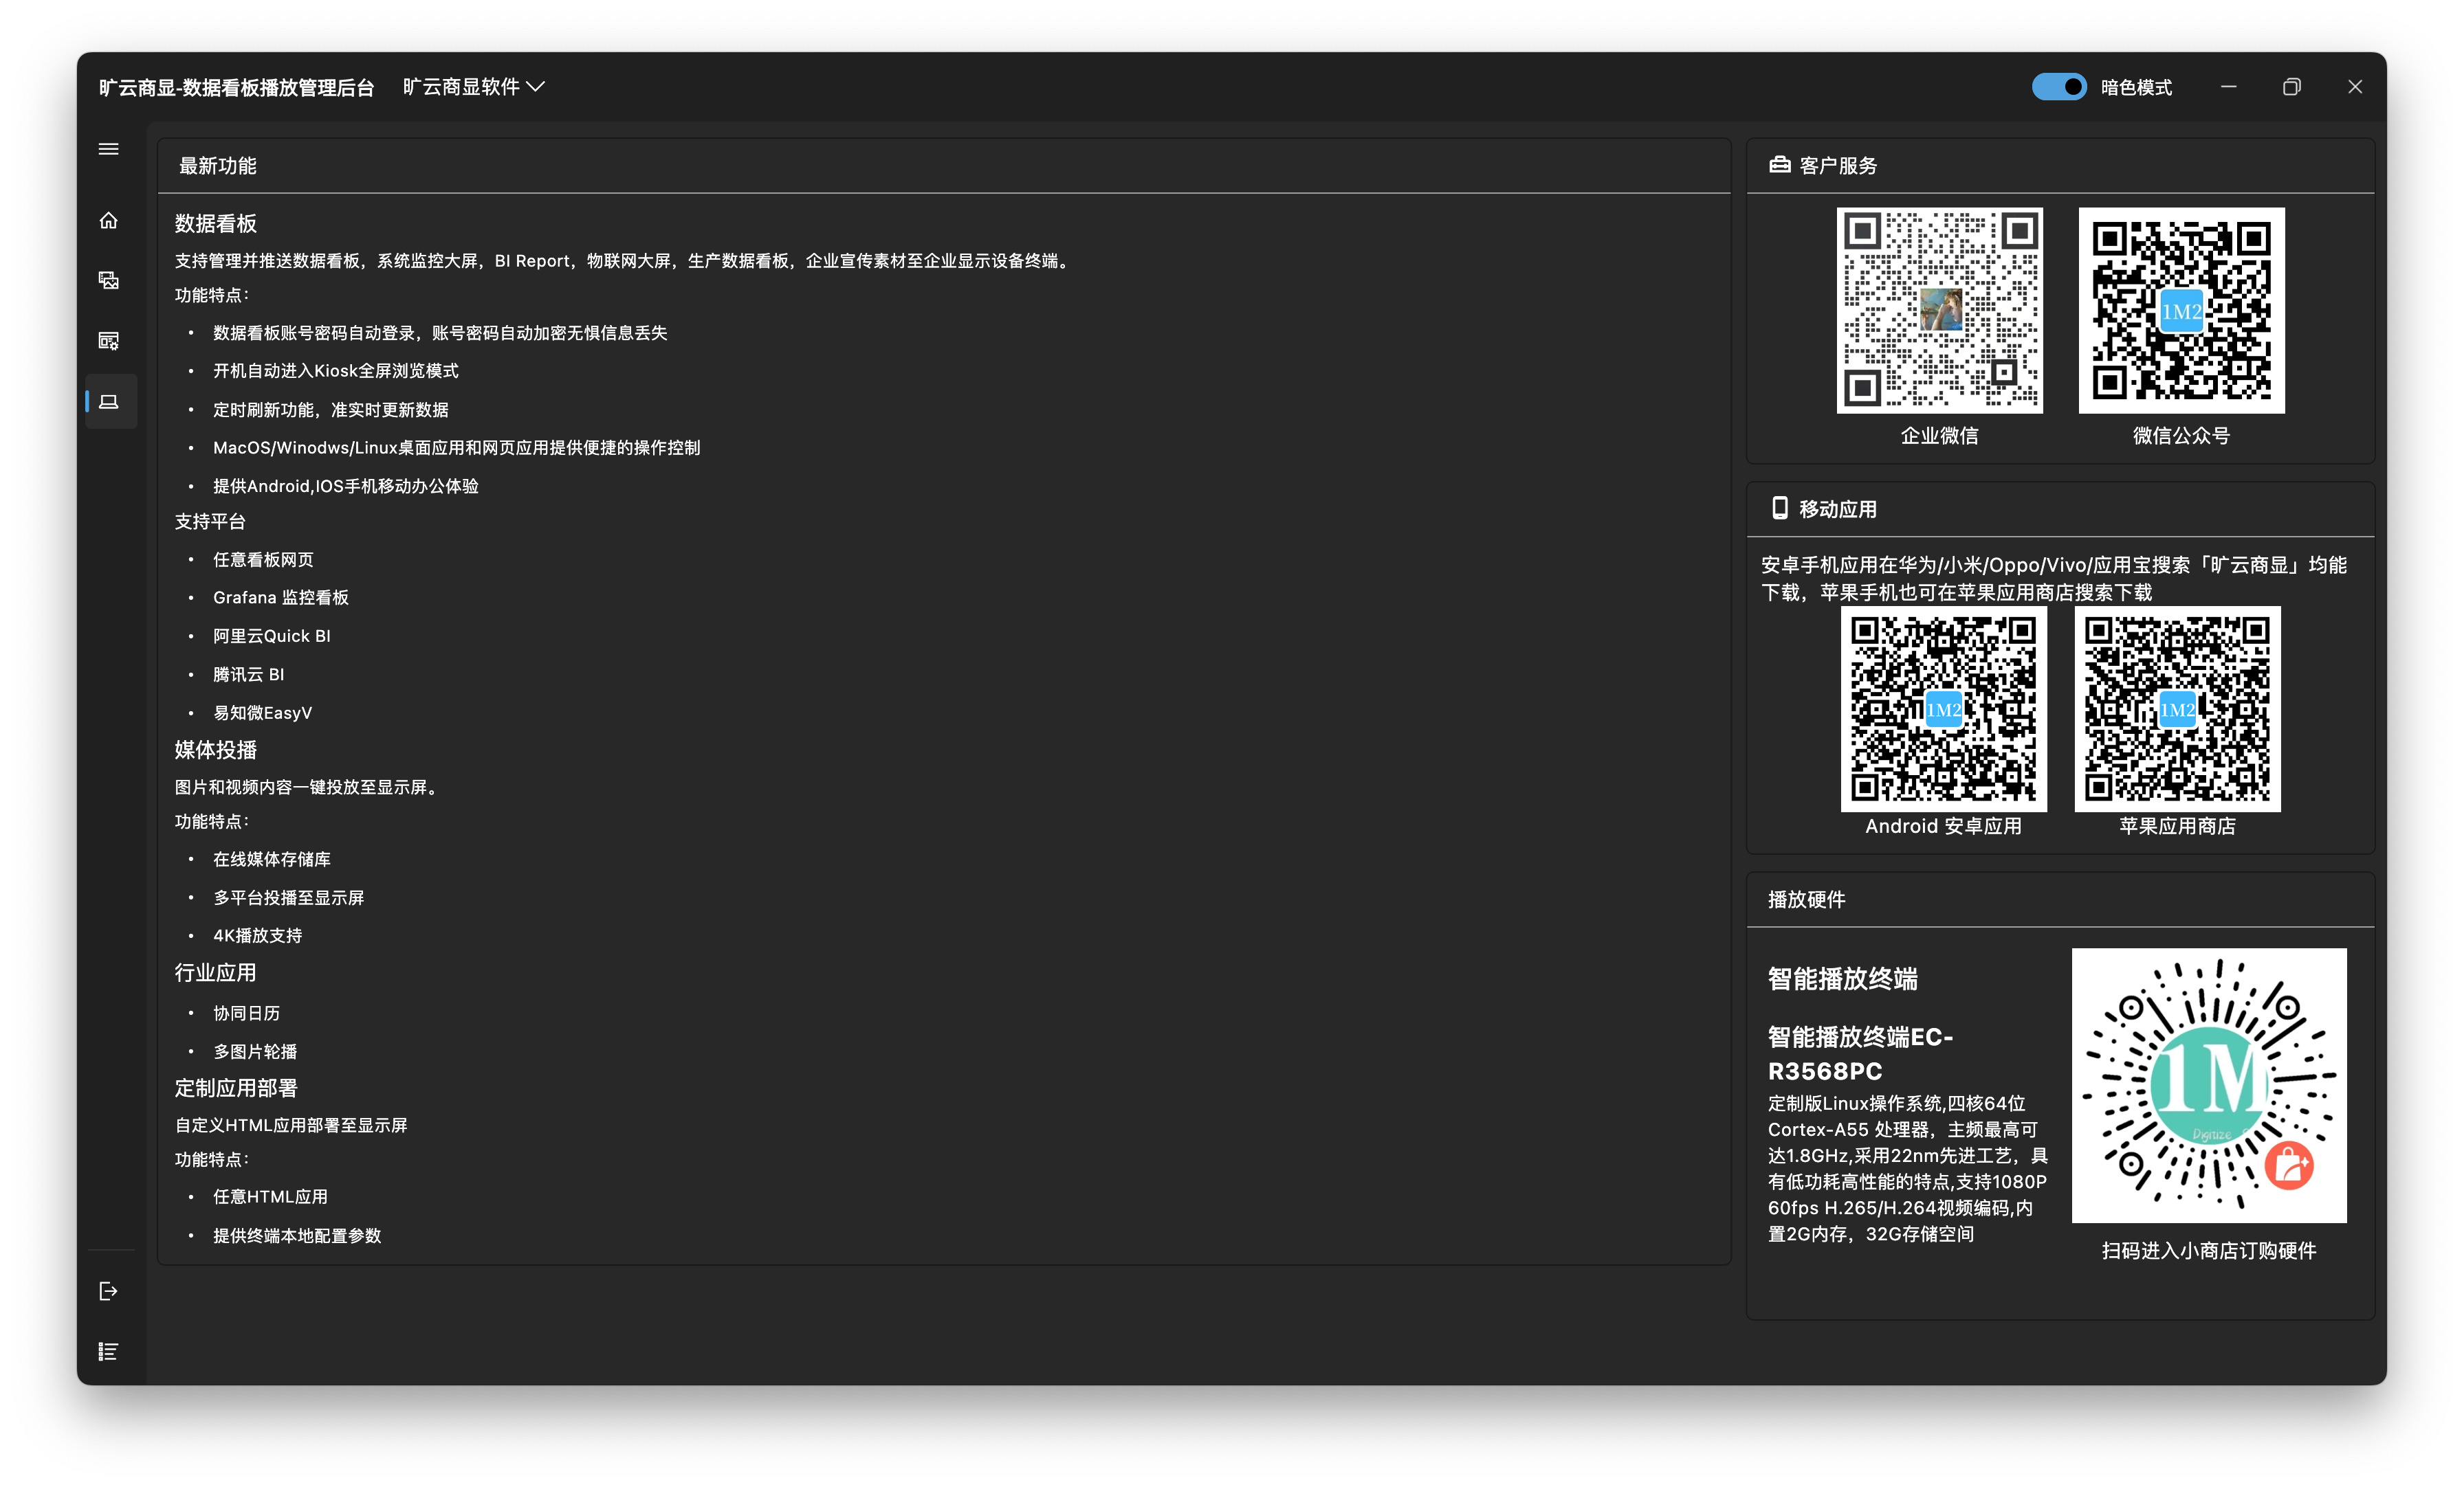This screenshot has width=2464, height=1487.
Task: Click the 支持平台 subheading
Action: (210, 522)
